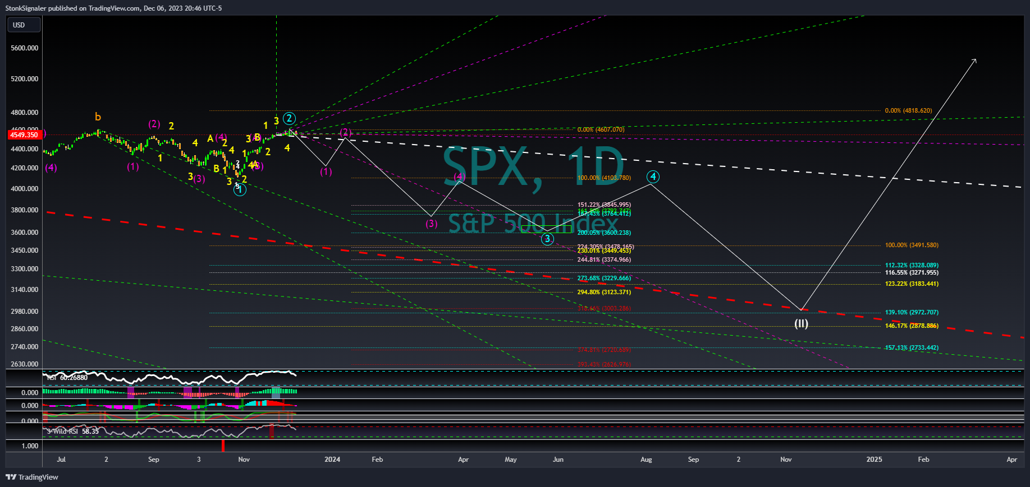Click the white projection arrowhead at top right
1030x487 pixels.
974,61
